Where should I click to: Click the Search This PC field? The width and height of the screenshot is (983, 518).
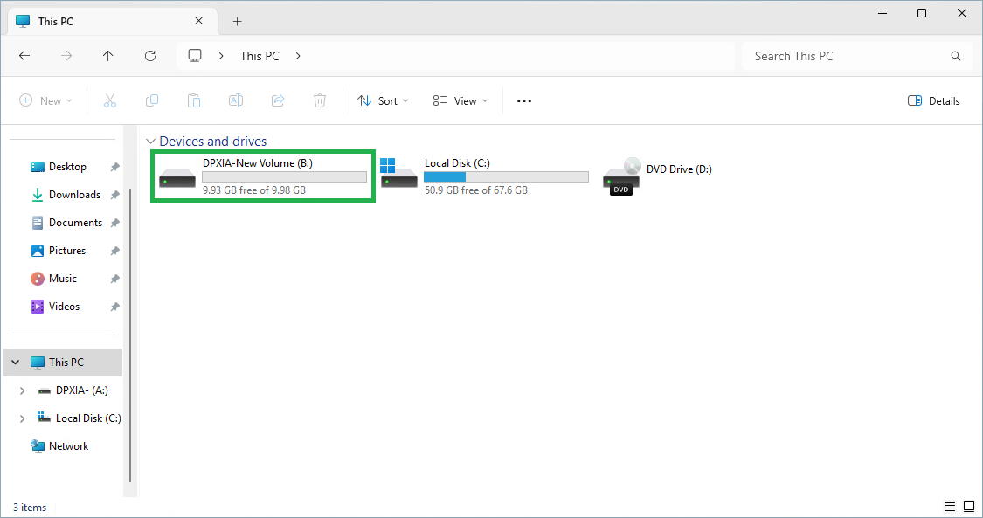[x=848, y=56]
